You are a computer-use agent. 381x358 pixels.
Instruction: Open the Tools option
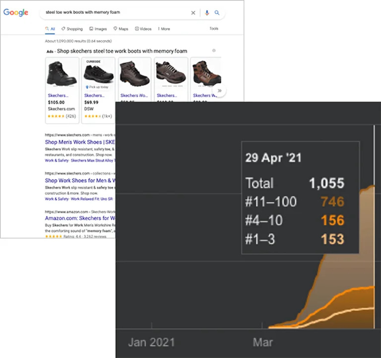point(214,29)
